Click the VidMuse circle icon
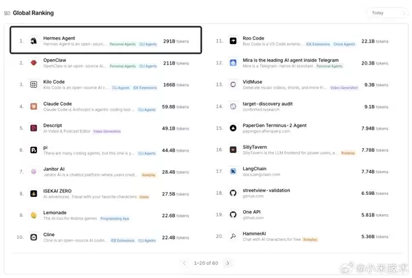 pyautogui.click(x=233, y=84)
